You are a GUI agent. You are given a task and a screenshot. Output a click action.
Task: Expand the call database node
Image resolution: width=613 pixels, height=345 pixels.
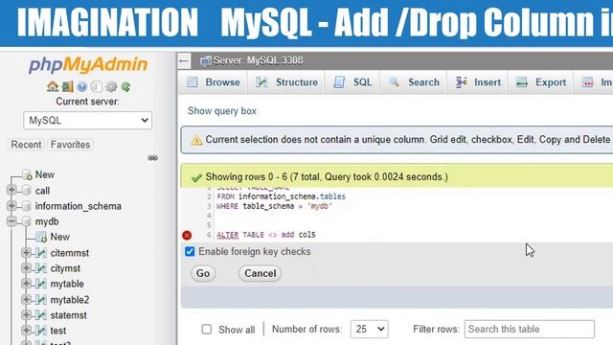click(11, 190)
